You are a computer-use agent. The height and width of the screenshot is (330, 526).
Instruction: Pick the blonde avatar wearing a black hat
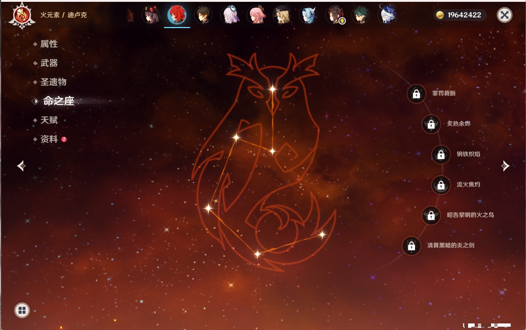coord(282,15)
